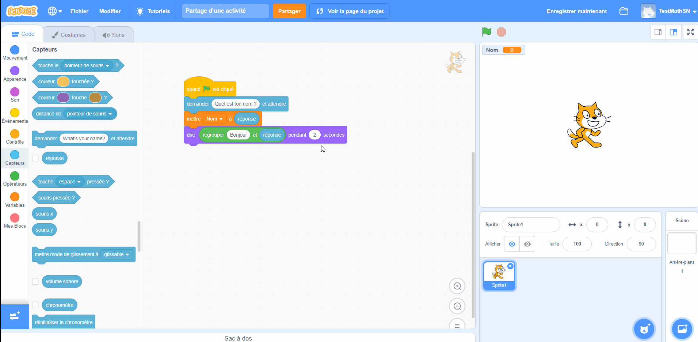Image resolution: width=698 pixels, height=342 pixels.
Task: Tick the volume sonore checkbox
Action: click(x=35, y=281)
